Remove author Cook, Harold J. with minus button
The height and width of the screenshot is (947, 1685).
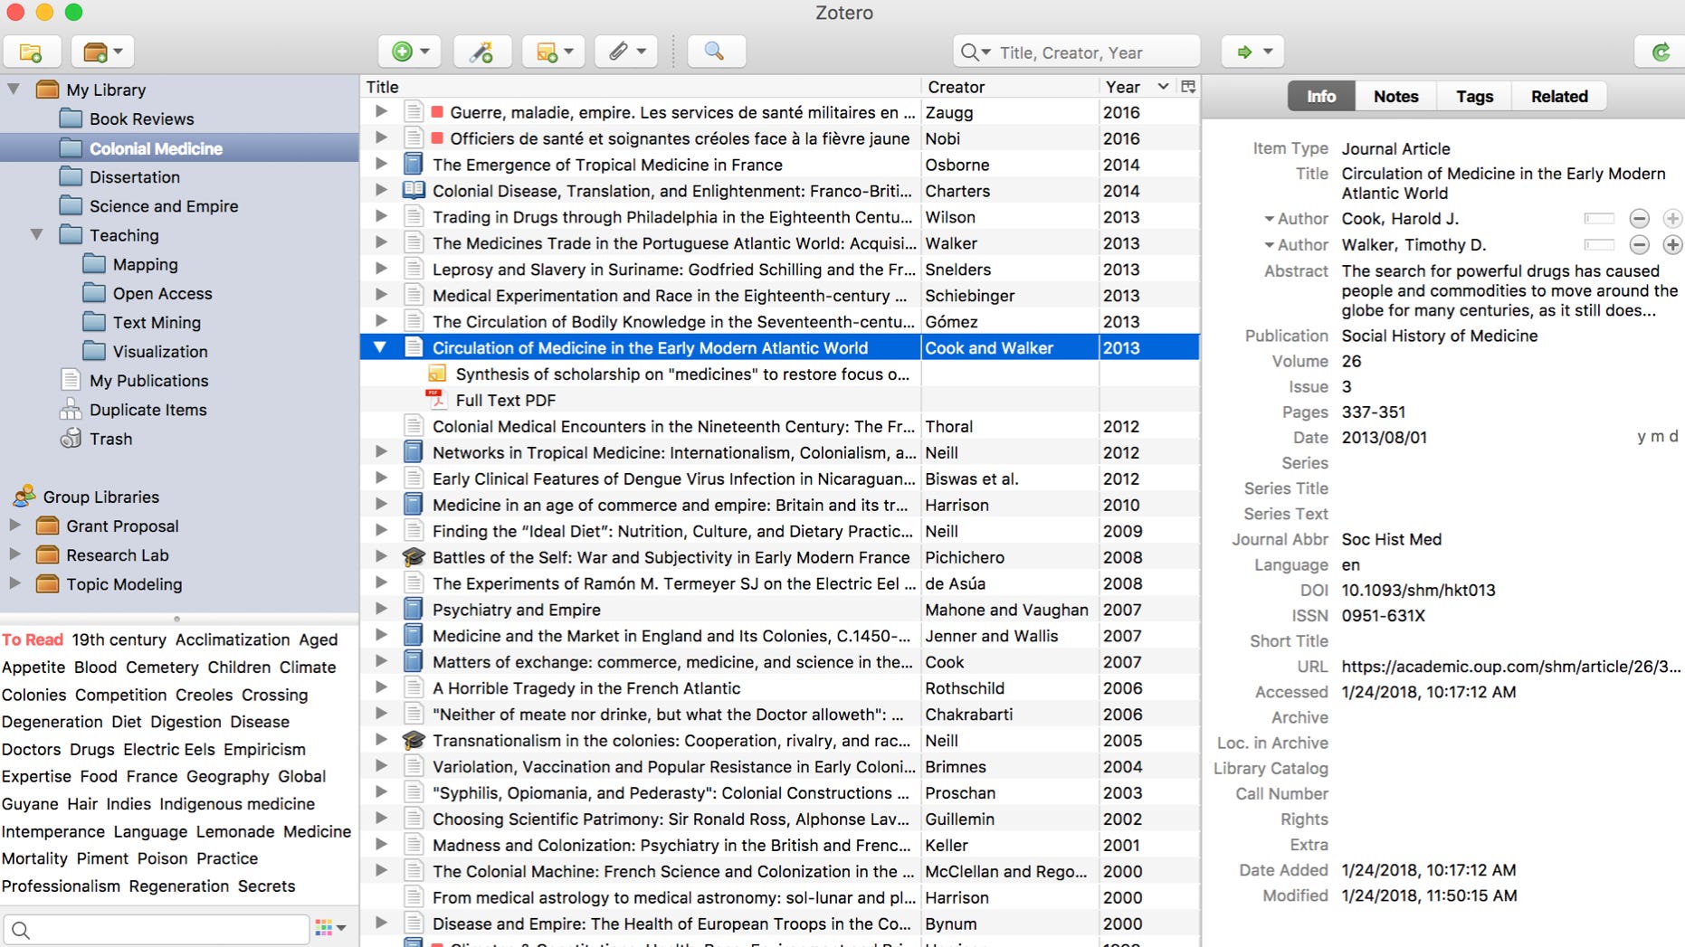tap(1639, 219)
